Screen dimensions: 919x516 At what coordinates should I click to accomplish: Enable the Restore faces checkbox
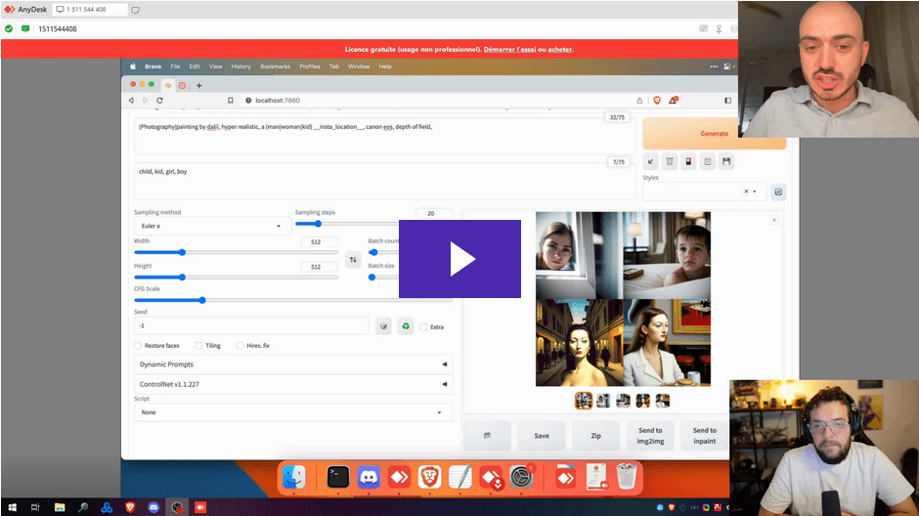[138, 345]
